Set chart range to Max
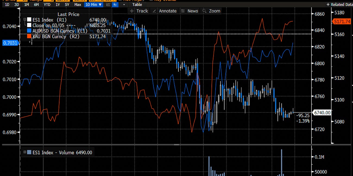This screenshot has height=176, width=353. (78, 5)
